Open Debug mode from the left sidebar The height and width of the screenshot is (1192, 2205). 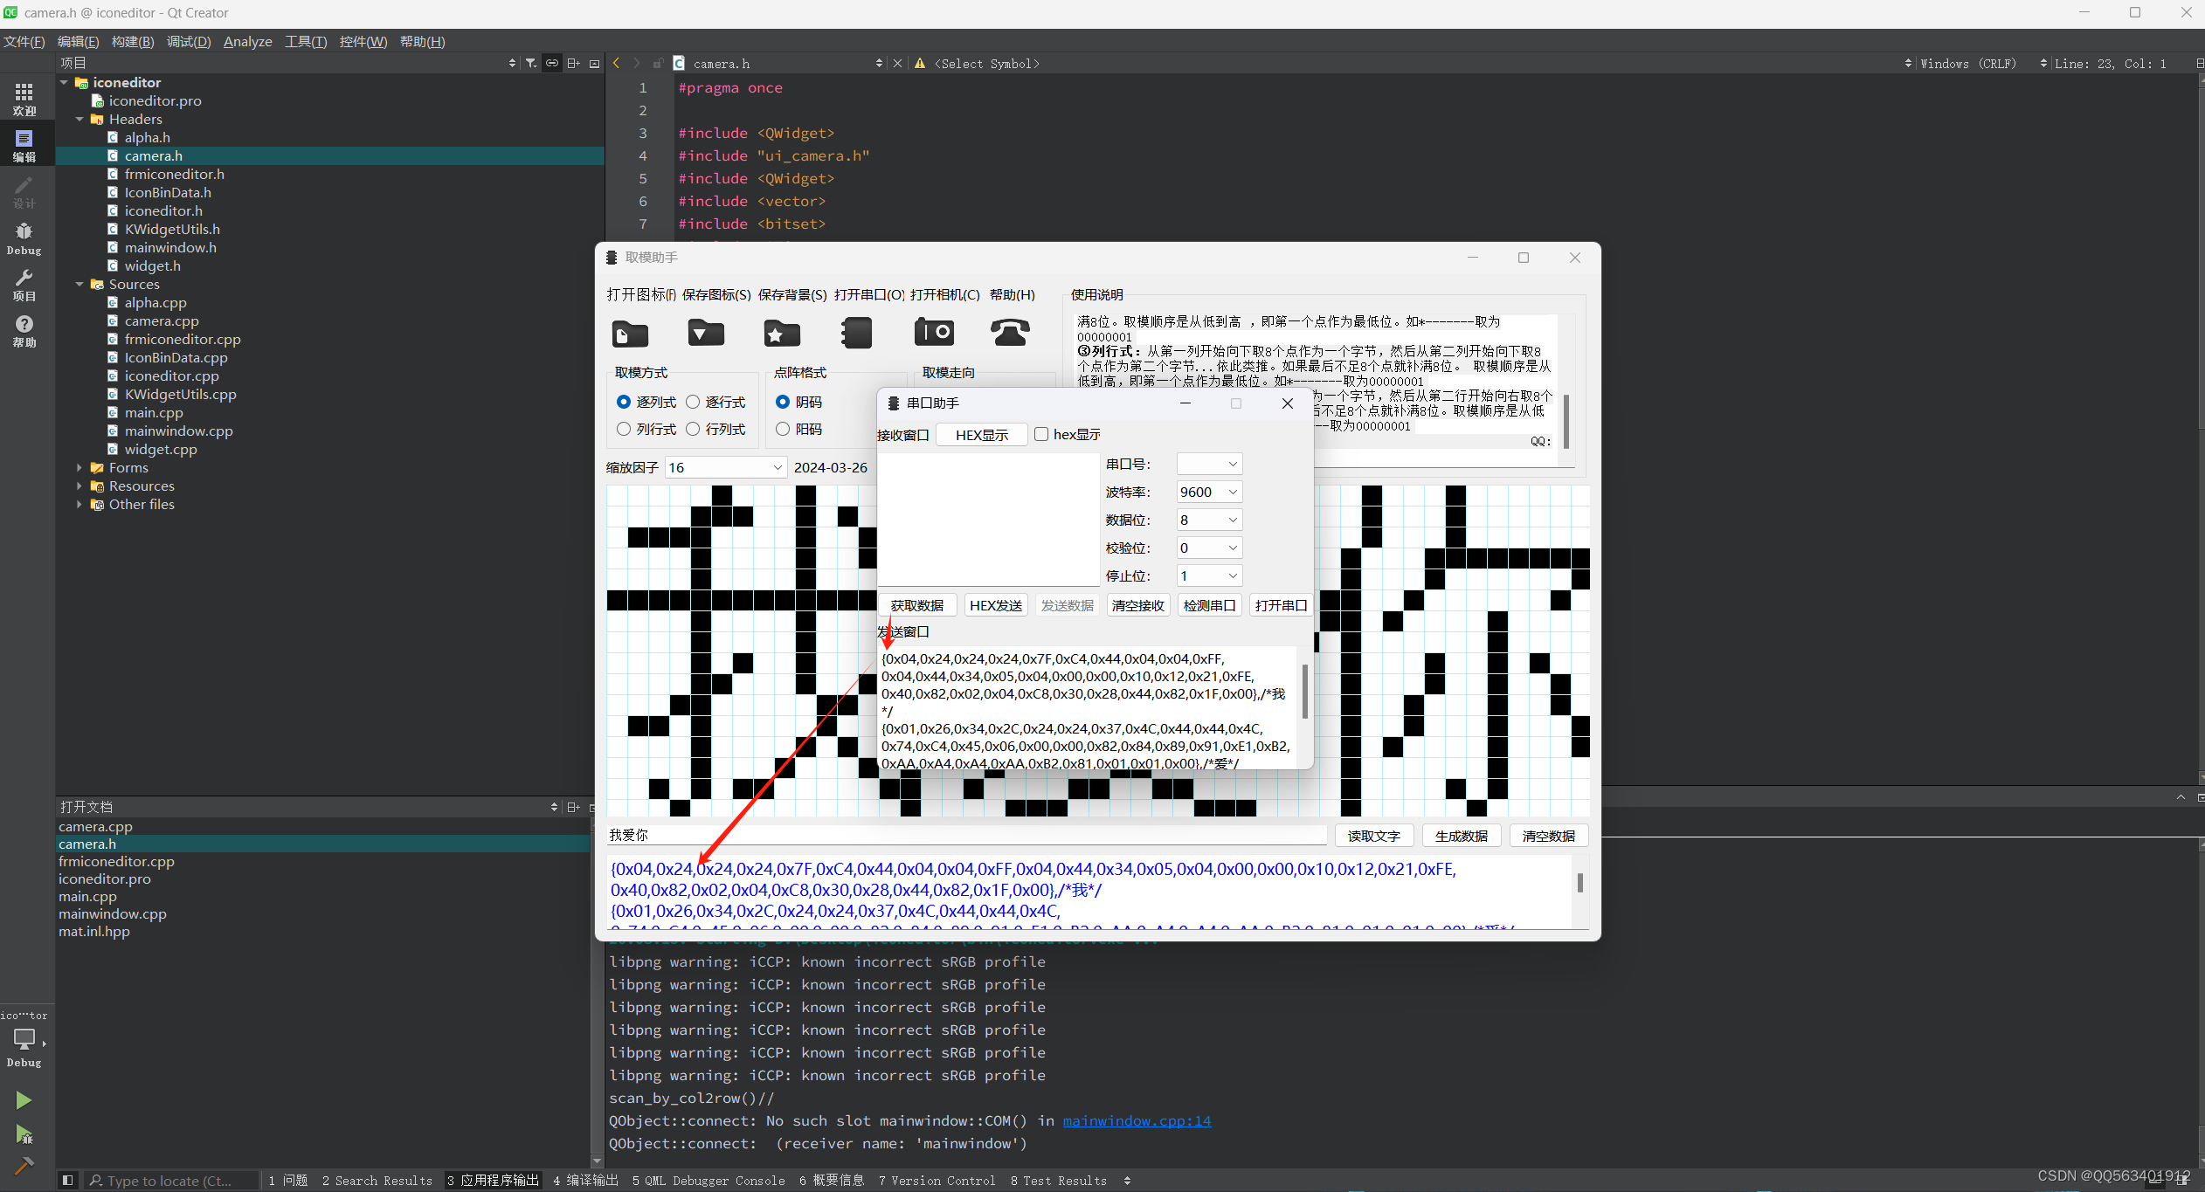point(24,236)
